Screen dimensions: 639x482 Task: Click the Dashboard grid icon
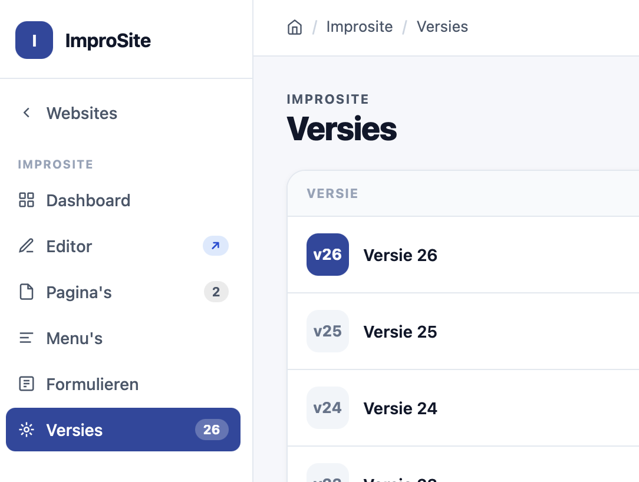coord(27,200)
